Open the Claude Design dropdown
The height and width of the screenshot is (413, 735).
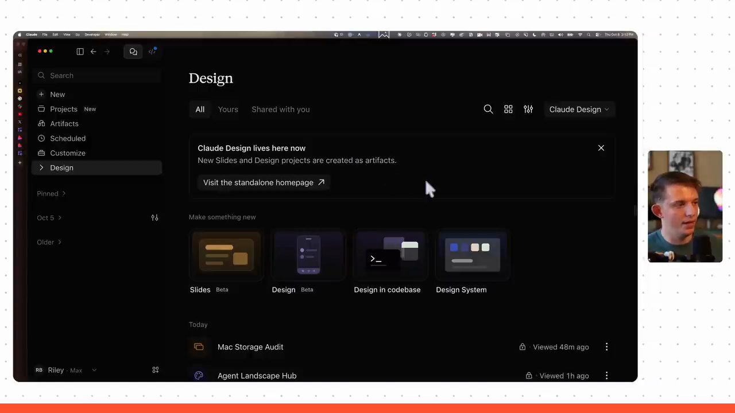pos(579,109)
